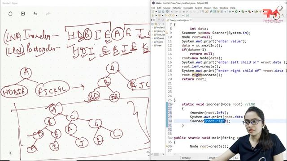Place cursor on 'return null;' at line 14
Image resolution: width=287 pixels, height=161 pixels.
[x=202, y=54]
